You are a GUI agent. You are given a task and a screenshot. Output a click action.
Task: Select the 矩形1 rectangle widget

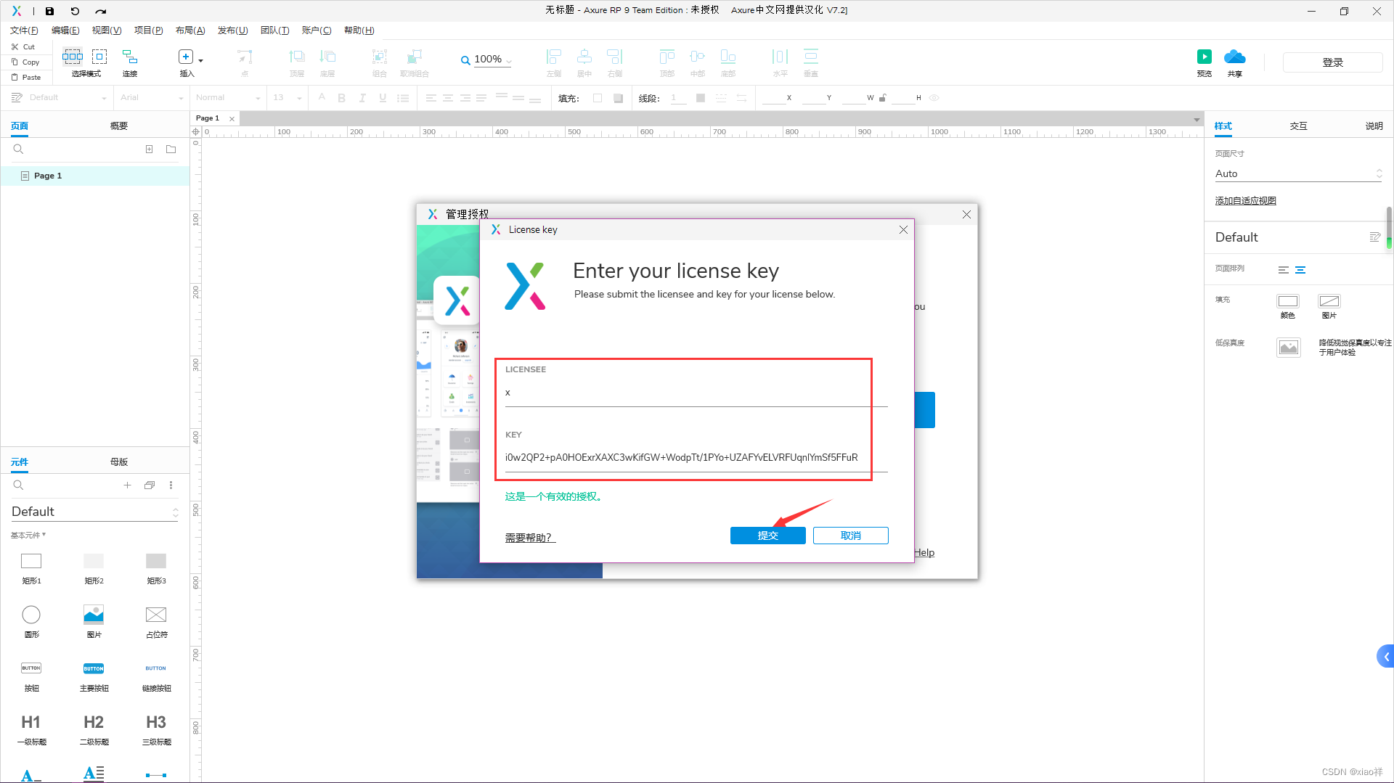click(x=31, y=561)
